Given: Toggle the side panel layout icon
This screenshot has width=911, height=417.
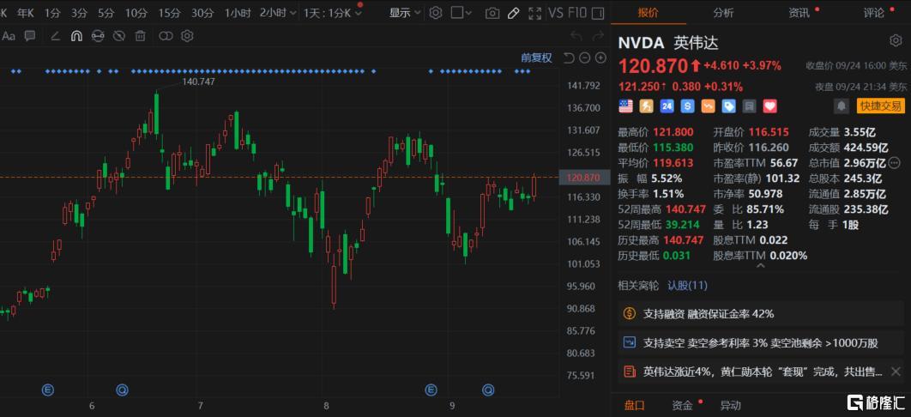Looking at the screenshot, I should click(x=598, y=13).
